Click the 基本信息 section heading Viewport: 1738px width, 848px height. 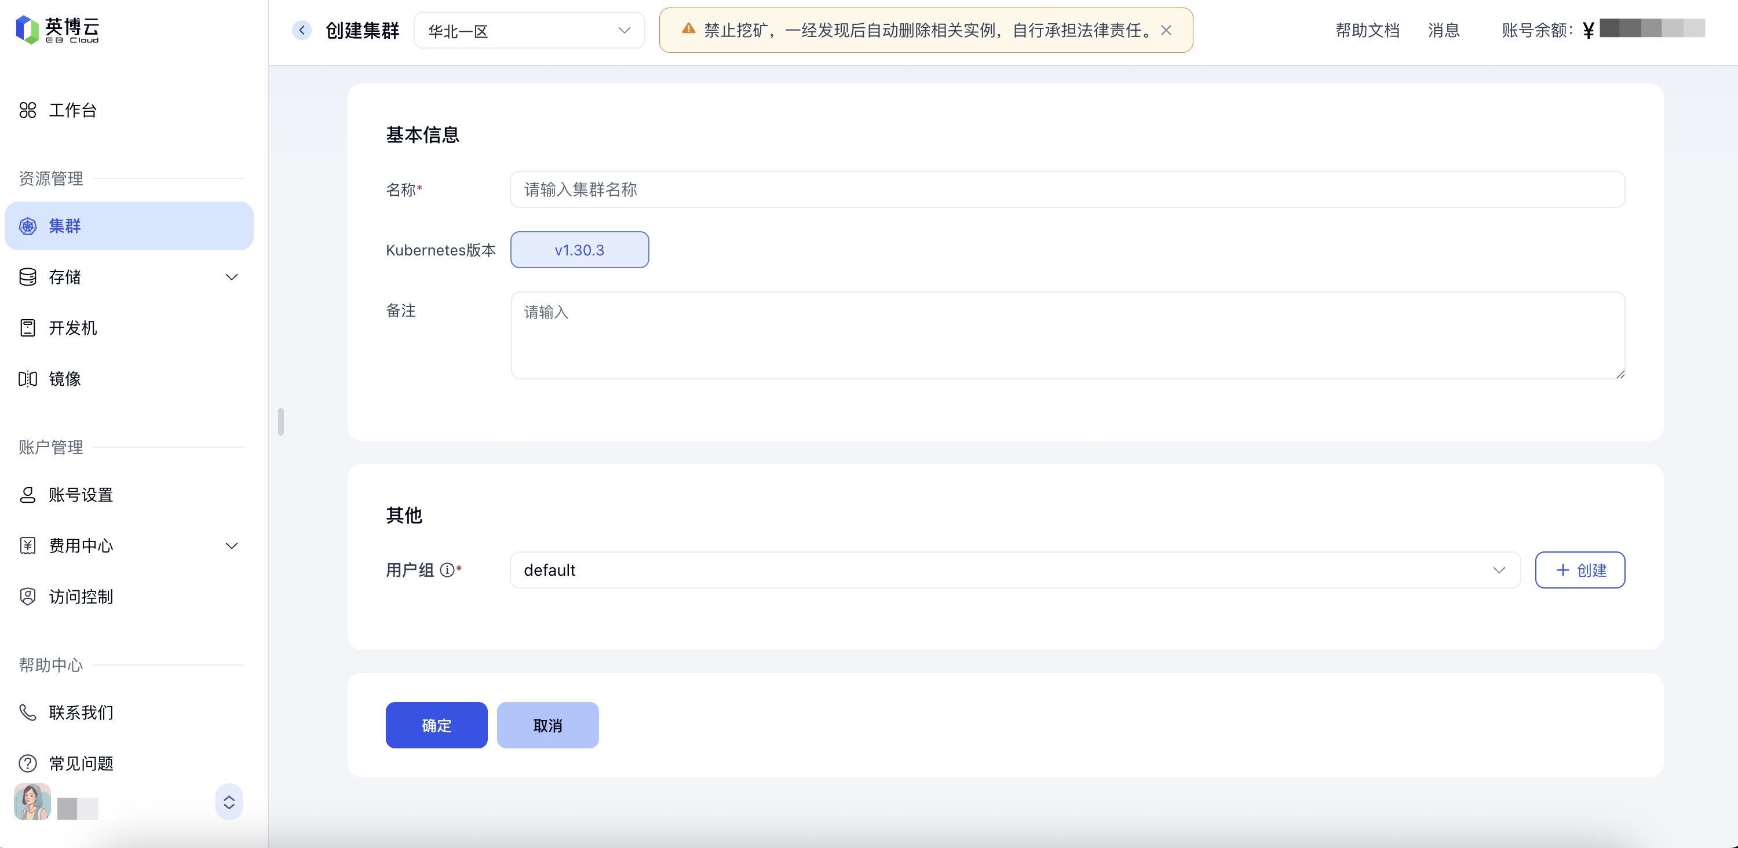click(422, 135)
